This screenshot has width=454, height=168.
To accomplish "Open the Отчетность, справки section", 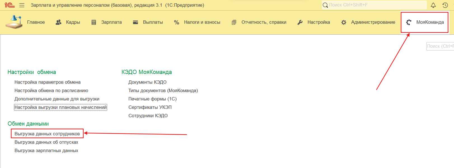I will tap(264, 22).
